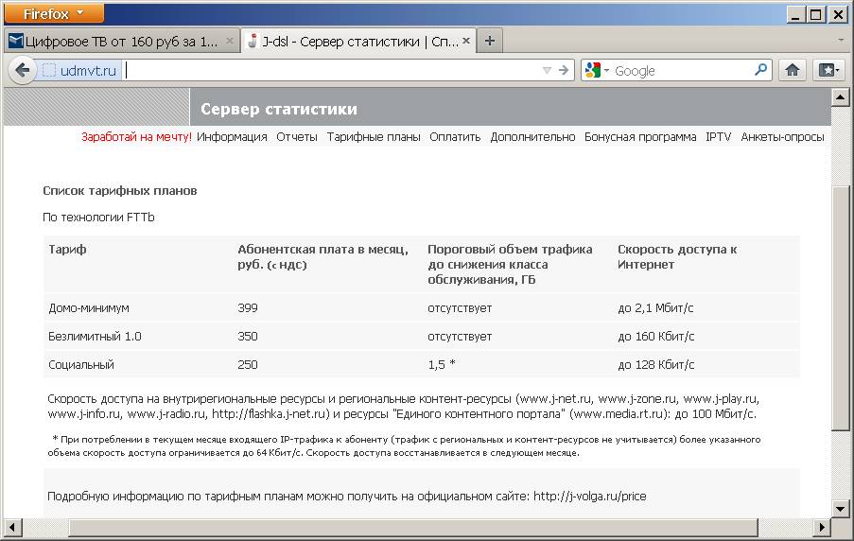The image size is (854, 541).
Task: Close the J-dsl Сервер статистики tab
Action: pos(467,42)
